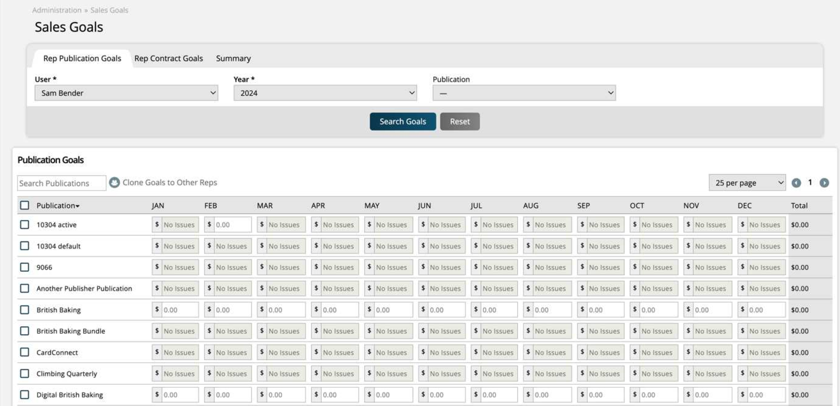Go to previous page arrow icon
Viewport: 840px width, 406px height.
click(796, 183)
